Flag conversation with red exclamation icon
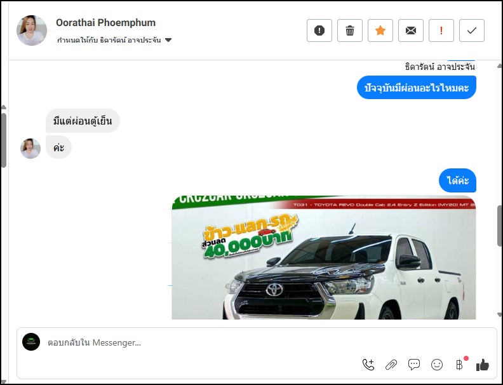The image size is (503, 385). (441, 30)
